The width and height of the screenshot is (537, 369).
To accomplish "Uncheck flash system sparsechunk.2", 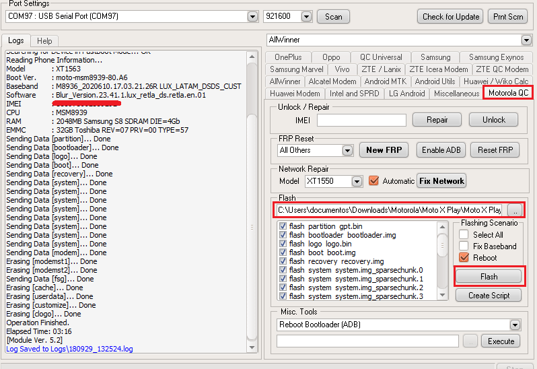I will pyautogui.click(x=283, y=288).
